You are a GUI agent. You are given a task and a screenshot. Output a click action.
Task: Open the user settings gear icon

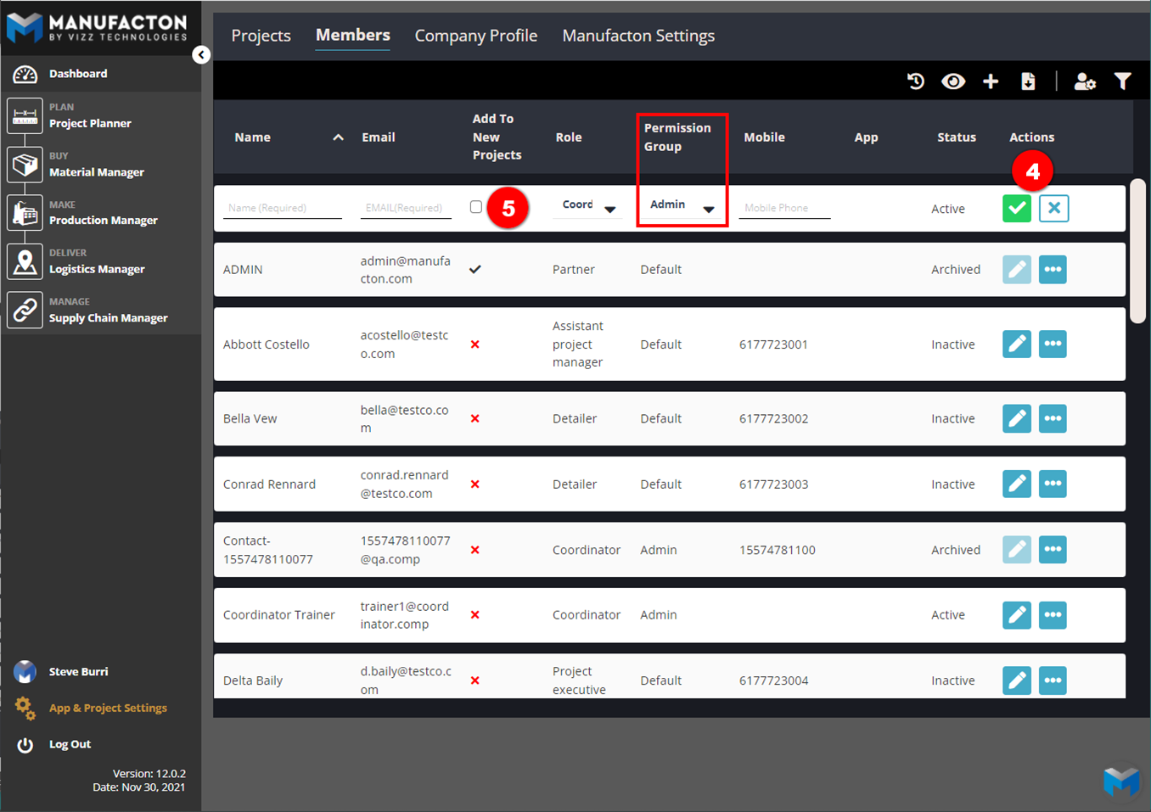1084,81
